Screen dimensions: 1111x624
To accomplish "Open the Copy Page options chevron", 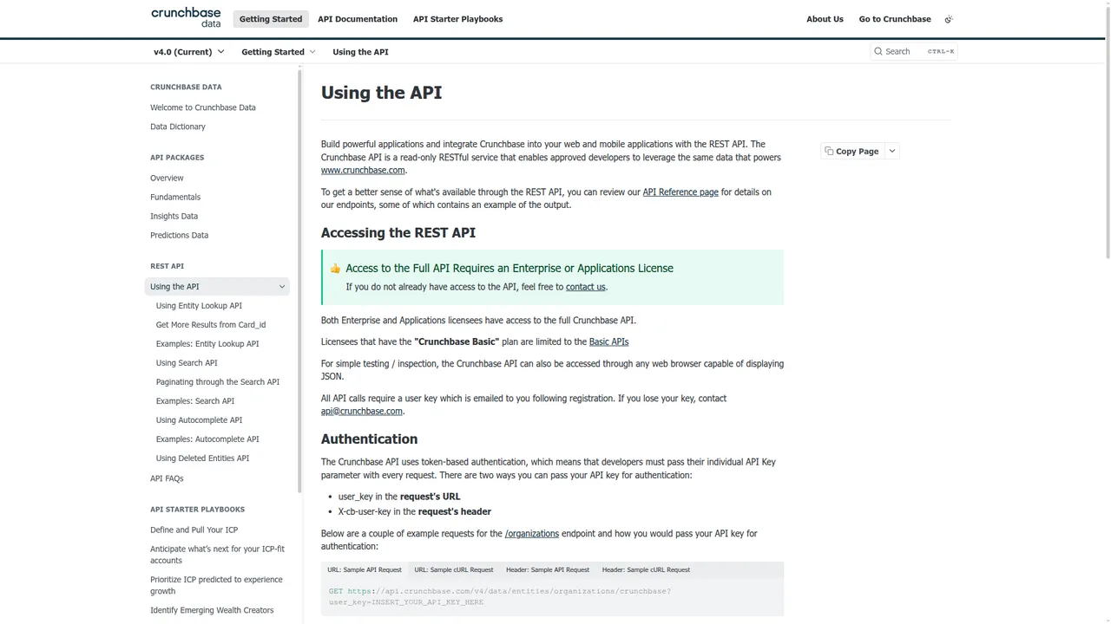I will (x=891, y=151).
